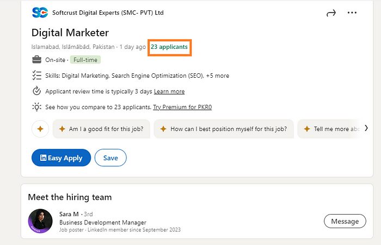Click the Easy Apply button

[x=61, y=158]
